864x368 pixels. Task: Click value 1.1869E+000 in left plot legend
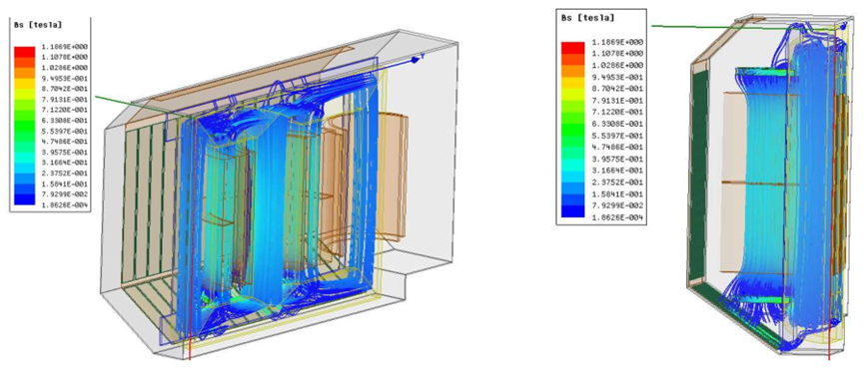66,46
